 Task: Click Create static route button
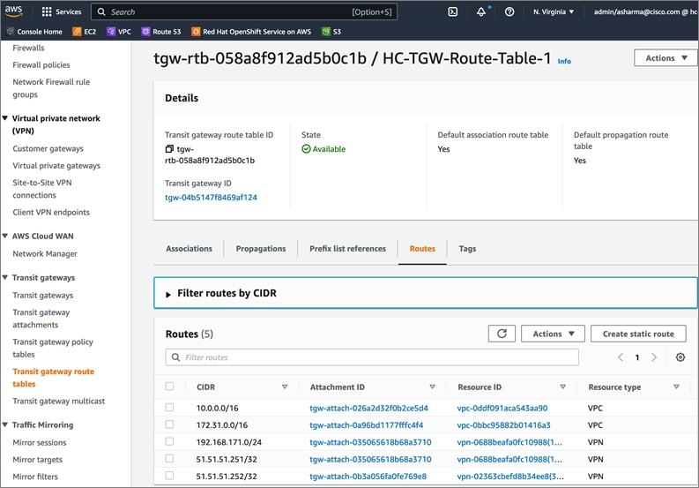click(x=638, y=334)
